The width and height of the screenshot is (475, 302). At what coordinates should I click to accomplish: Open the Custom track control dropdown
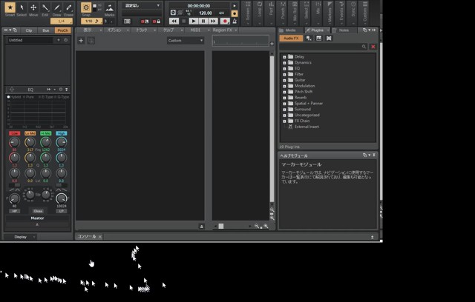(x=186, y=41)
